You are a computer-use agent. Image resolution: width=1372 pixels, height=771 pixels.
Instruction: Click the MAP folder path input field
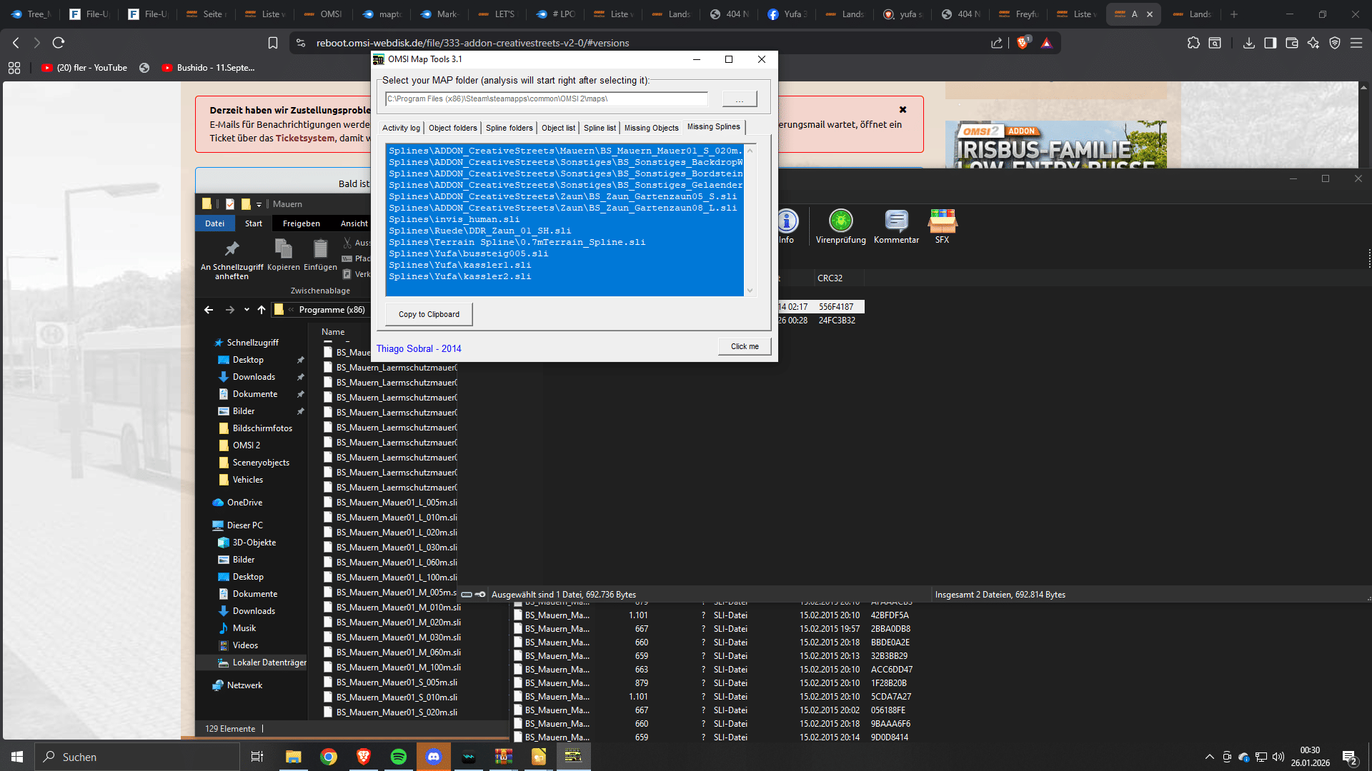click(x=547, y=99)
